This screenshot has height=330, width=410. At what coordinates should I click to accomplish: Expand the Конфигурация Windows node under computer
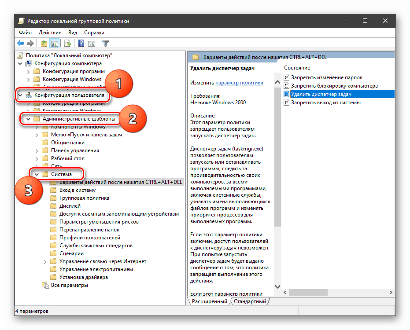point(29,79)
